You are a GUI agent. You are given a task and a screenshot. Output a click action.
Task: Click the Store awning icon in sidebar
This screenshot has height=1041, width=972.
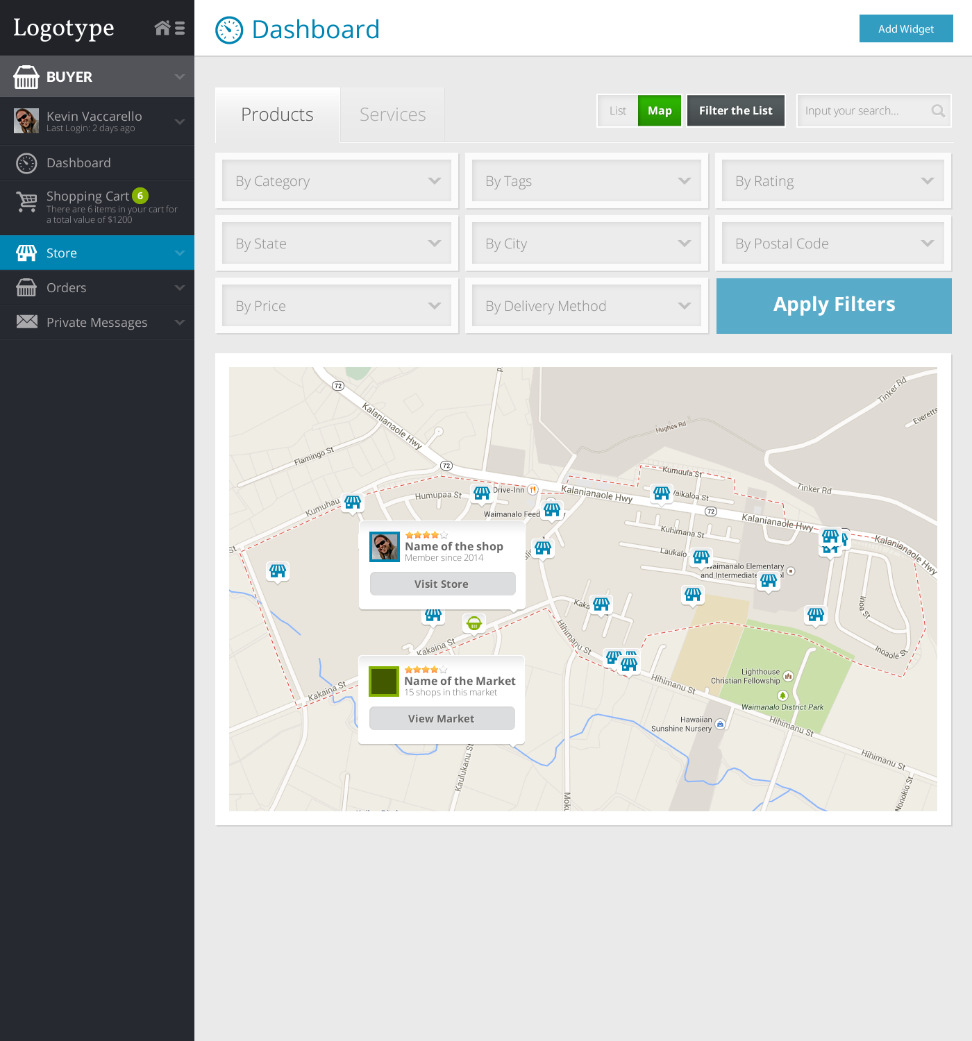26,253
